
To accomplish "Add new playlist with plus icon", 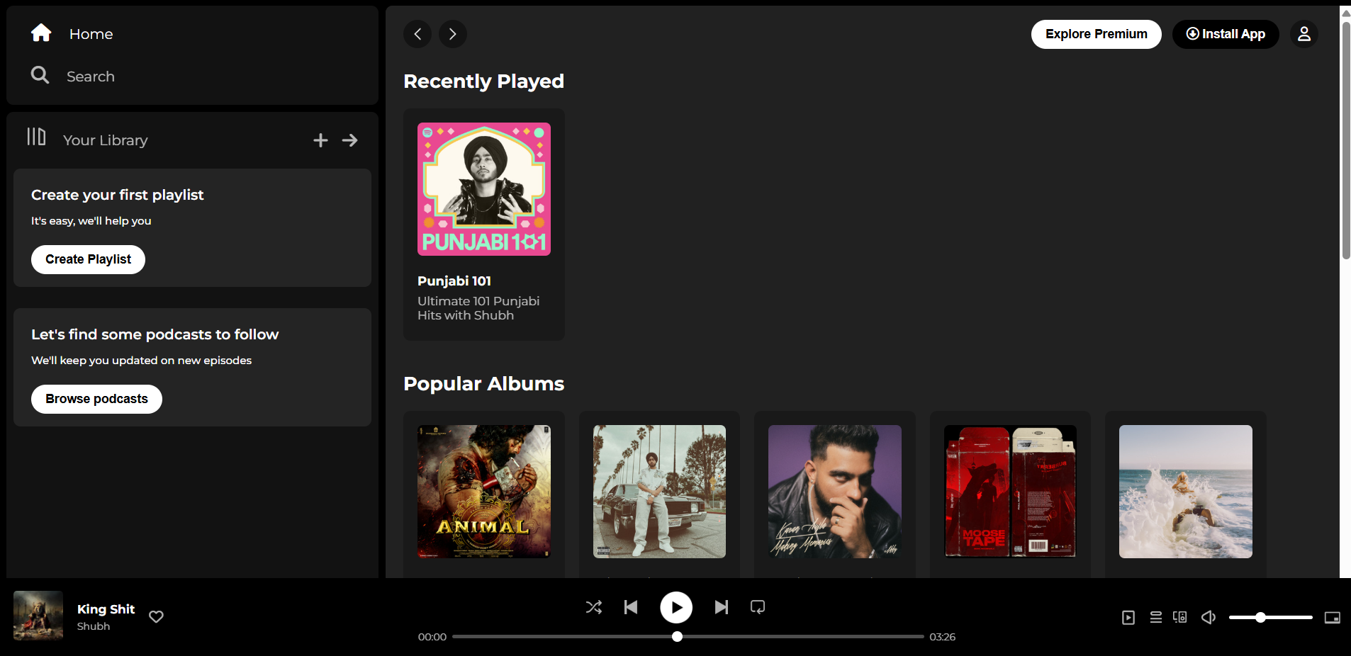I will coord(320,140).
